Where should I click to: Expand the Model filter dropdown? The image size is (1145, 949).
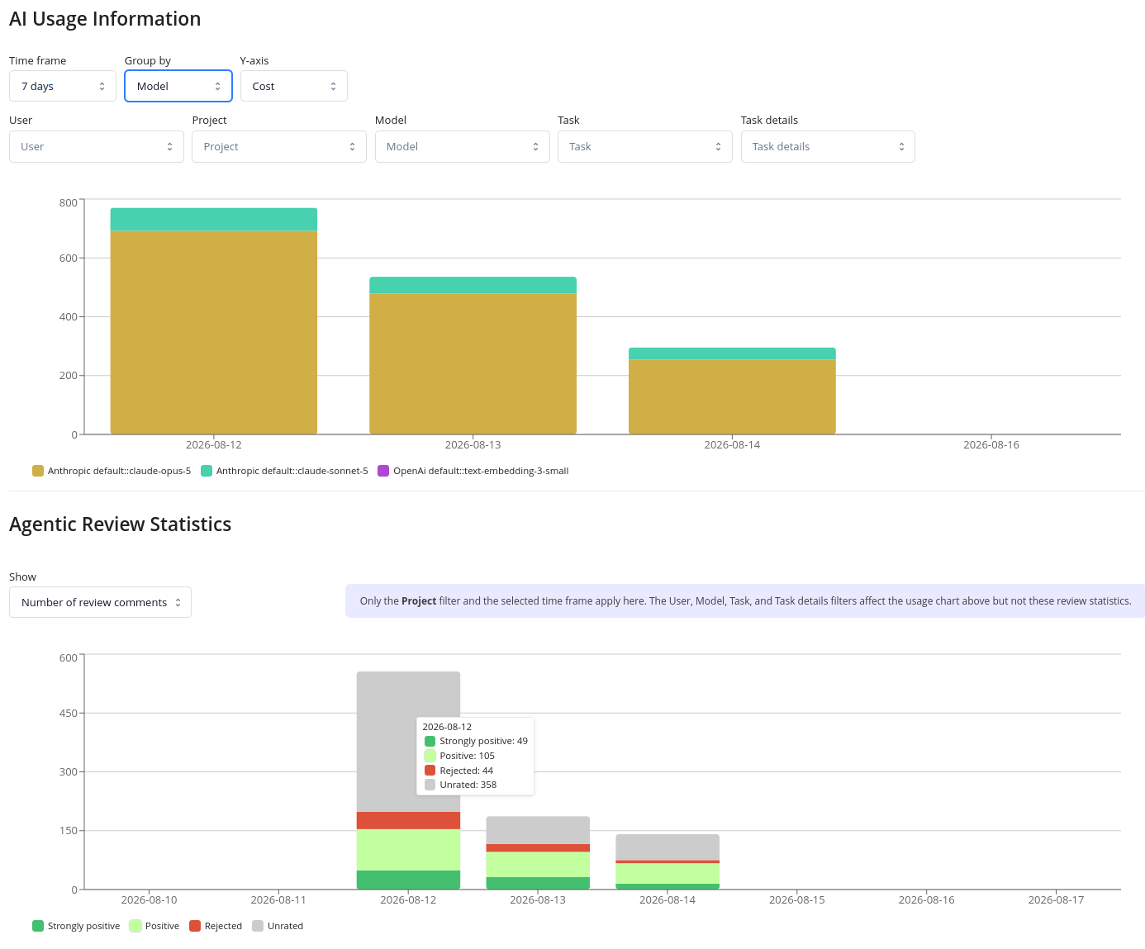tap(463, 146)
